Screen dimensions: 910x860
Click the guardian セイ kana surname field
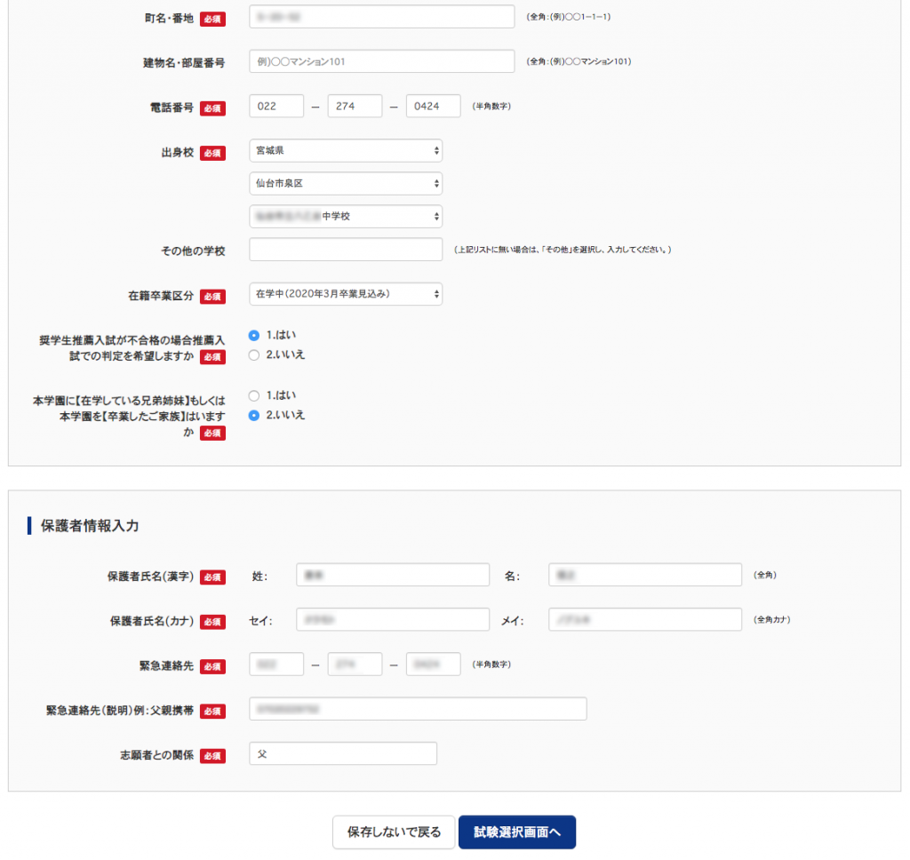pos(393,620)
